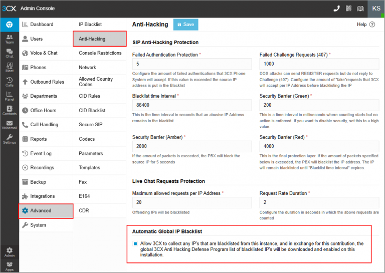The image size is (385, 273).
Task: Open the dialer phone icon
Action: pyautogui.click(x=336, y=9)
